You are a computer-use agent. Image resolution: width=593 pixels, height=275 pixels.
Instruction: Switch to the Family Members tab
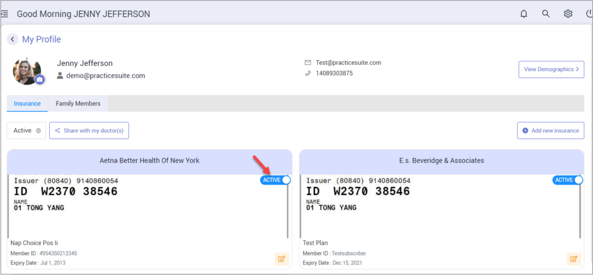[x=78, y=104]
